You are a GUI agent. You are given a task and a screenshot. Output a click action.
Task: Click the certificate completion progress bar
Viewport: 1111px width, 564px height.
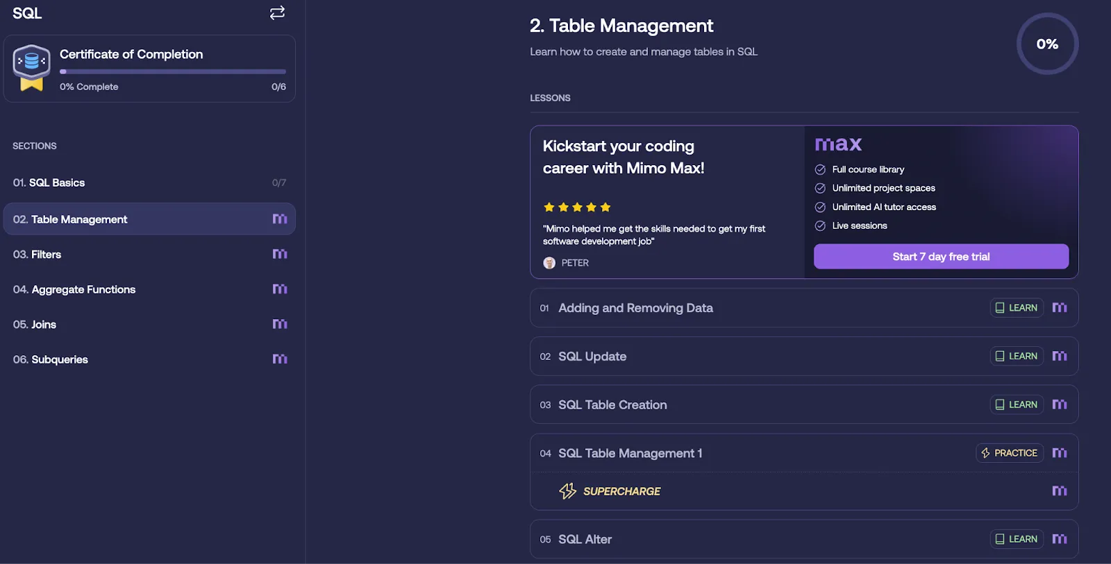[x=173, y=71]
